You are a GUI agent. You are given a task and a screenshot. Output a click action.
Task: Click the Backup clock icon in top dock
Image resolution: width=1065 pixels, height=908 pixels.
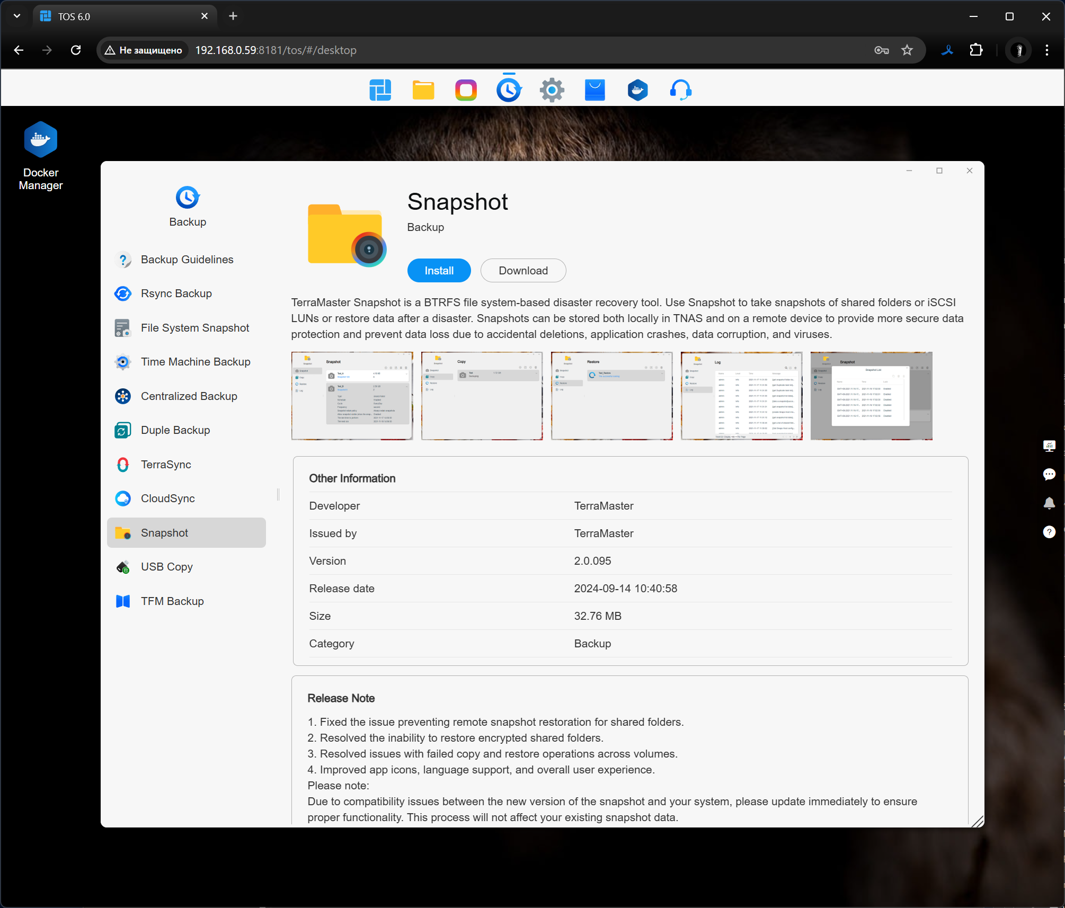pyautogui.click(x=509, y=90)
